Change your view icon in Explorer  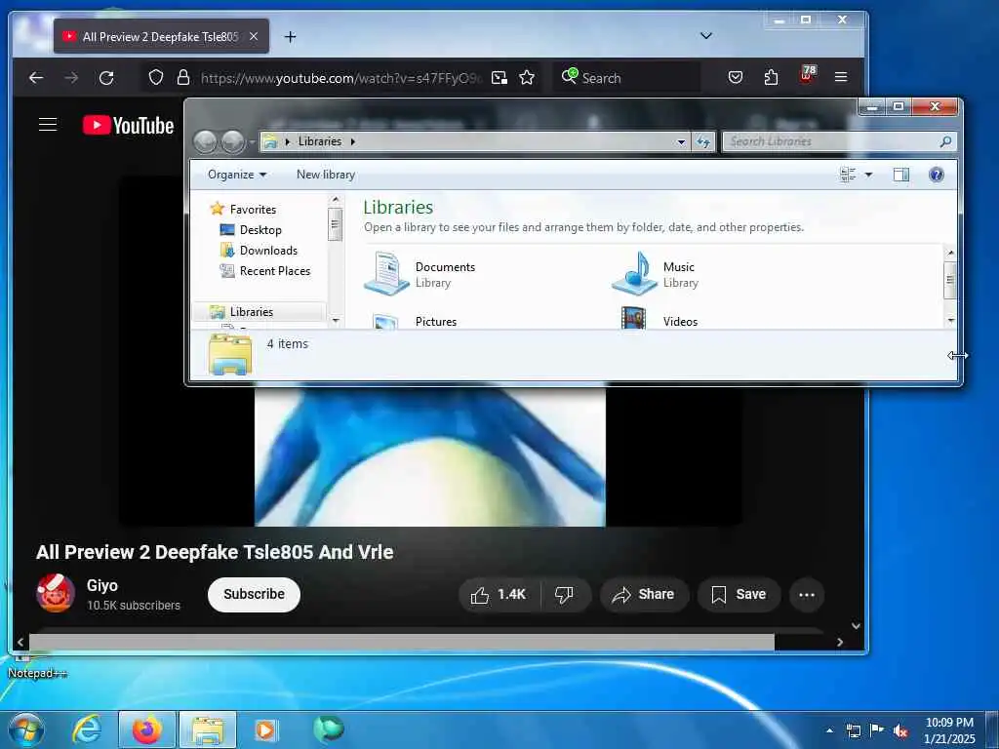(x=848, y=175)
